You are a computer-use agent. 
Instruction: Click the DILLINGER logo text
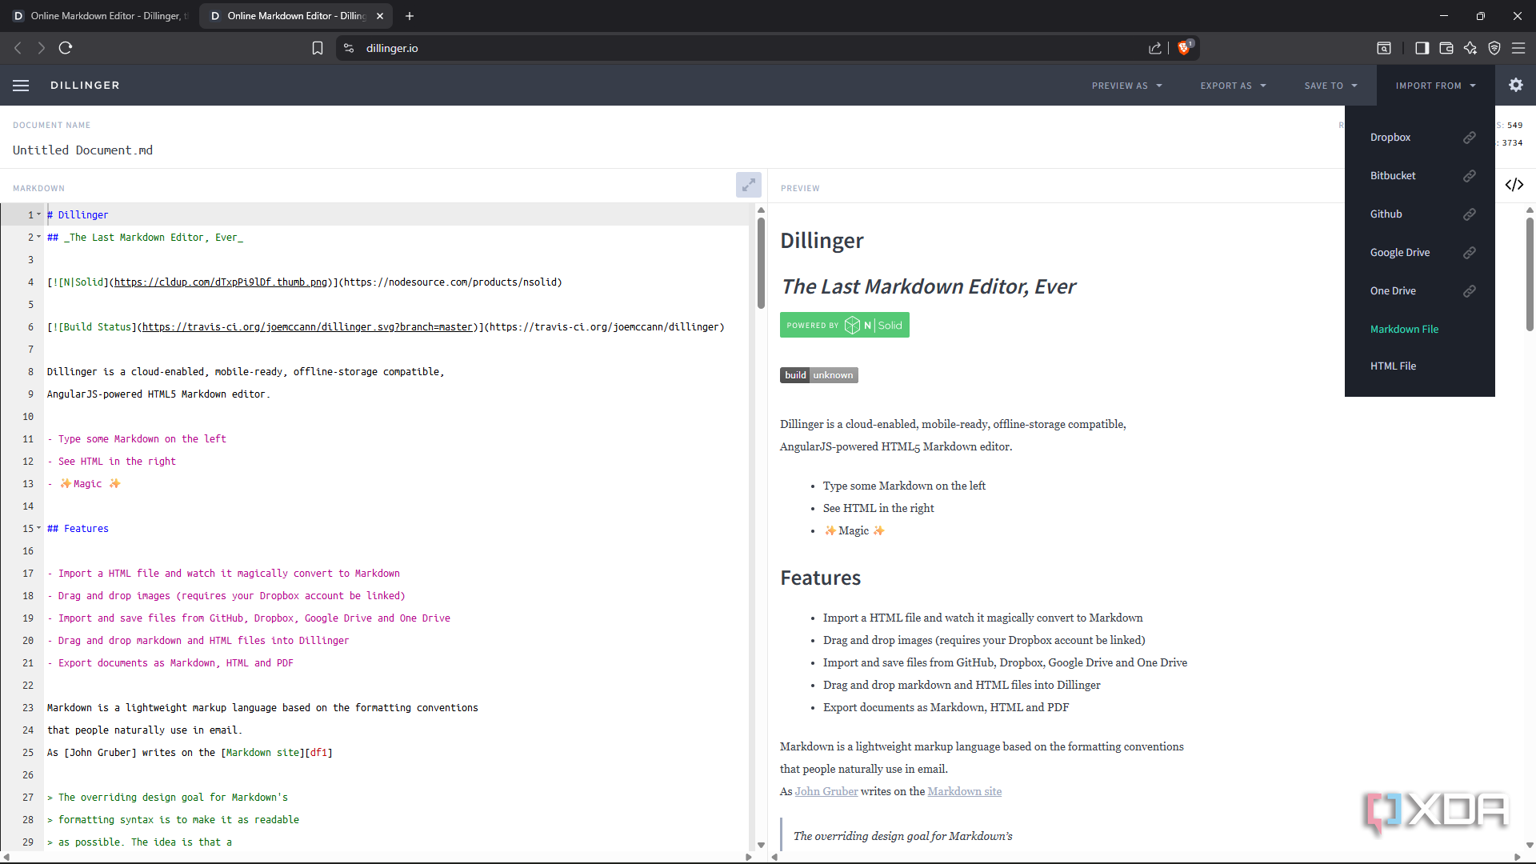tap(85, 86)
